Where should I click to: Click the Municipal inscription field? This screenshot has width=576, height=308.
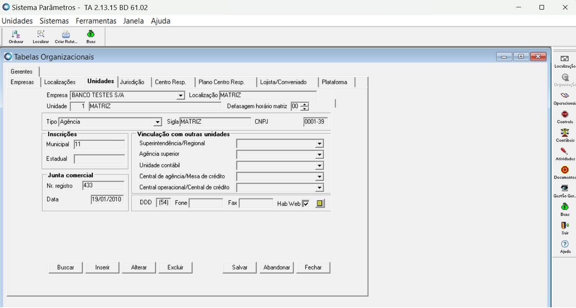99,145
